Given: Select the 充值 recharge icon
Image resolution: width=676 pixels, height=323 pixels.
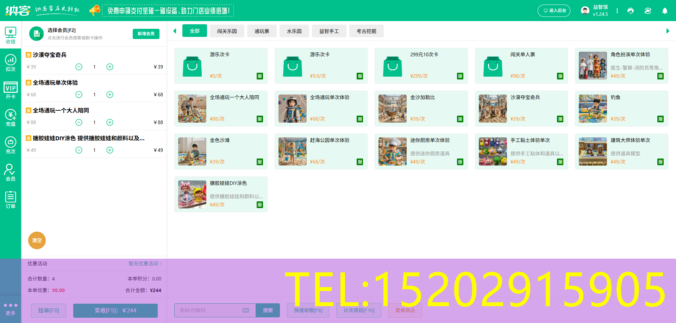Looking at the screenshot, I should [x=11, y=116].
